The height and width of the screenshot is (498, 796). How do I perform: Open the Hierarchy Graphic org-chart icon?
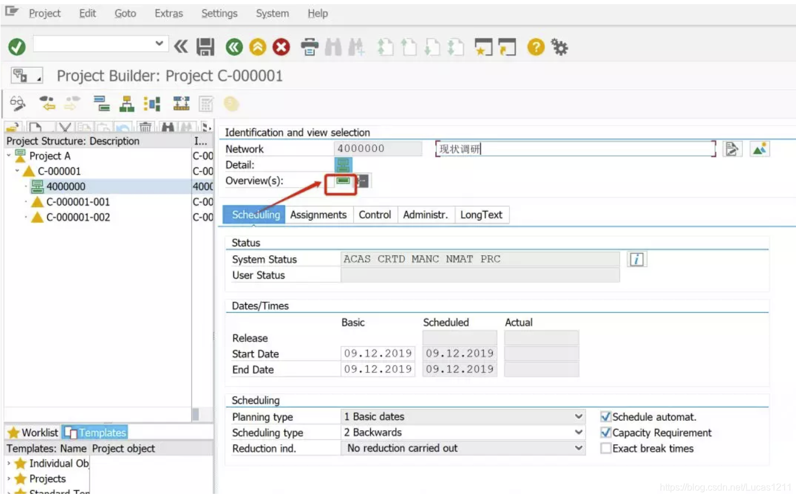pos(126,104)
